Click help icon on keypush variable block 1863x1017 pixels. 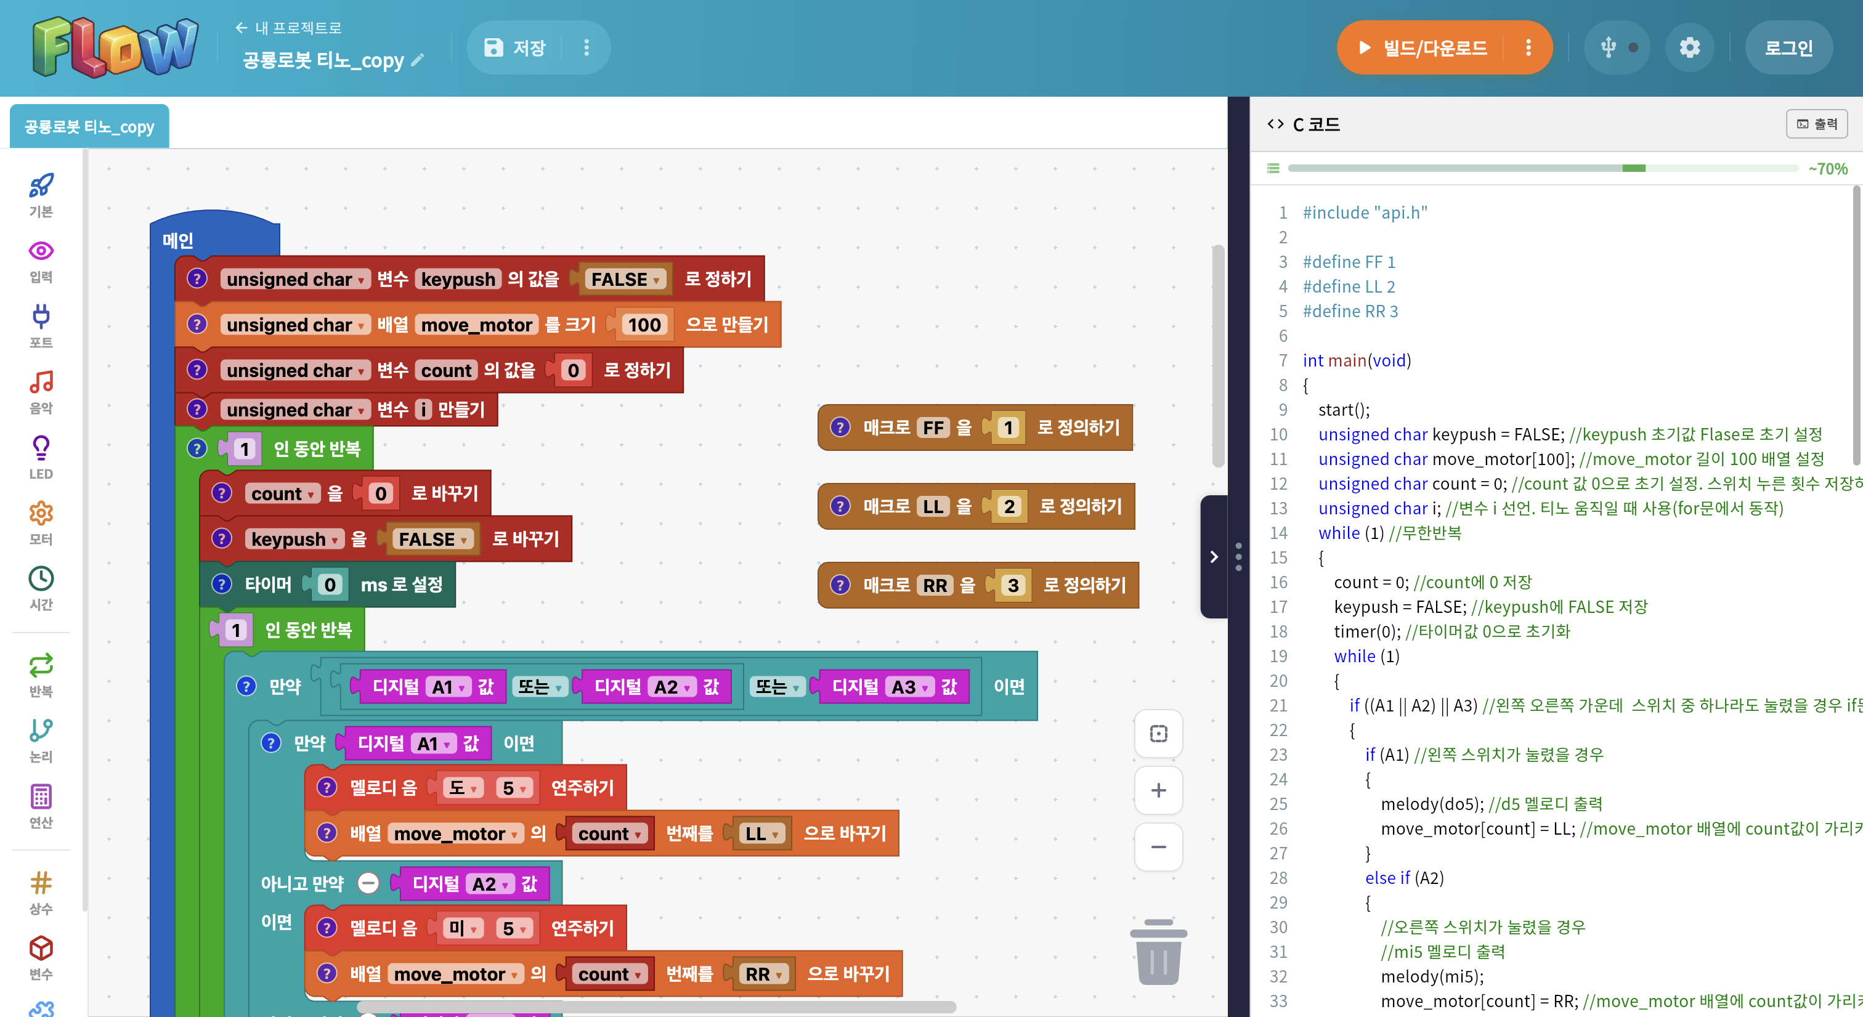point(197,278)
